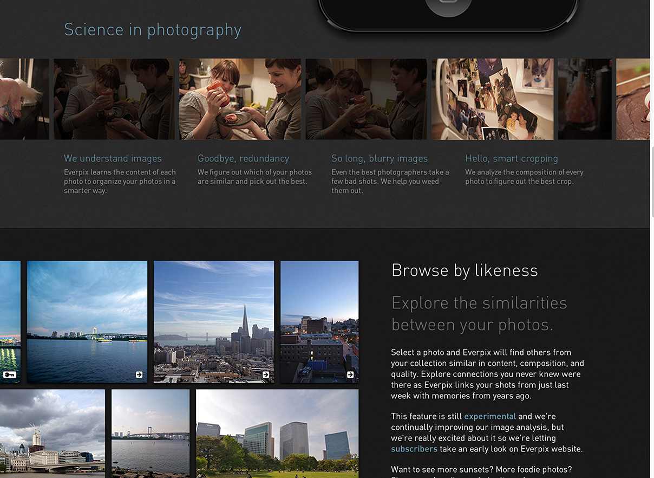
Task: Select the dimmed cat-in-party-hat thumbnail
Action: pos(585,99)
